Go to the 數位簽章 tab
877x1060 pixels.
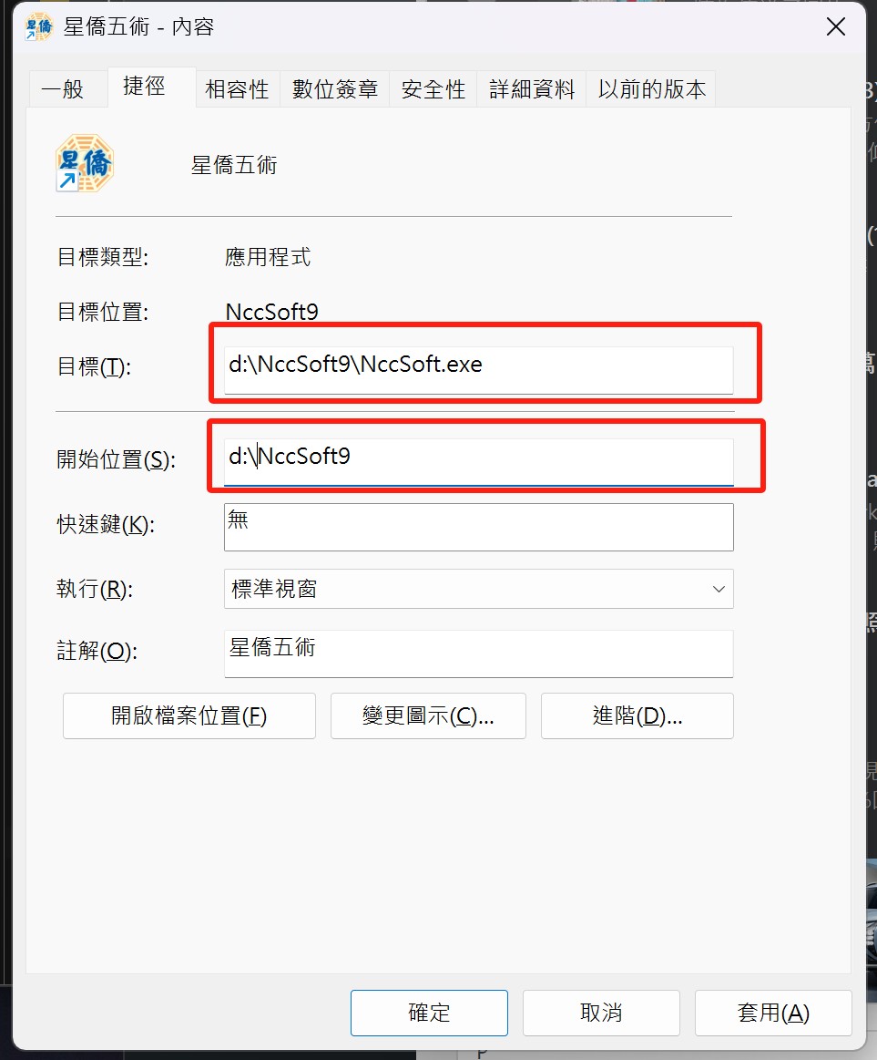(334, 89)
